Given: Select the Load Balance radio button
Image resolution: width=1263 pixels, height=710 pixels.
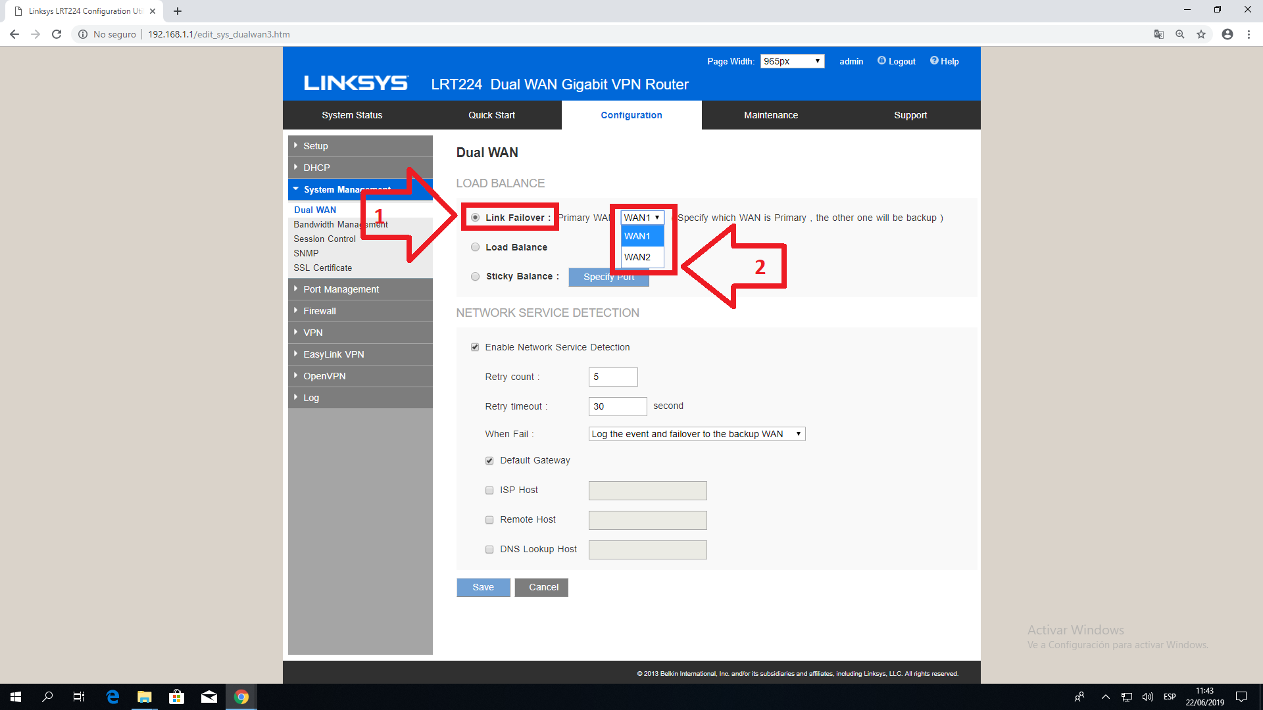Looking at the screenshot, I should 475,247.
